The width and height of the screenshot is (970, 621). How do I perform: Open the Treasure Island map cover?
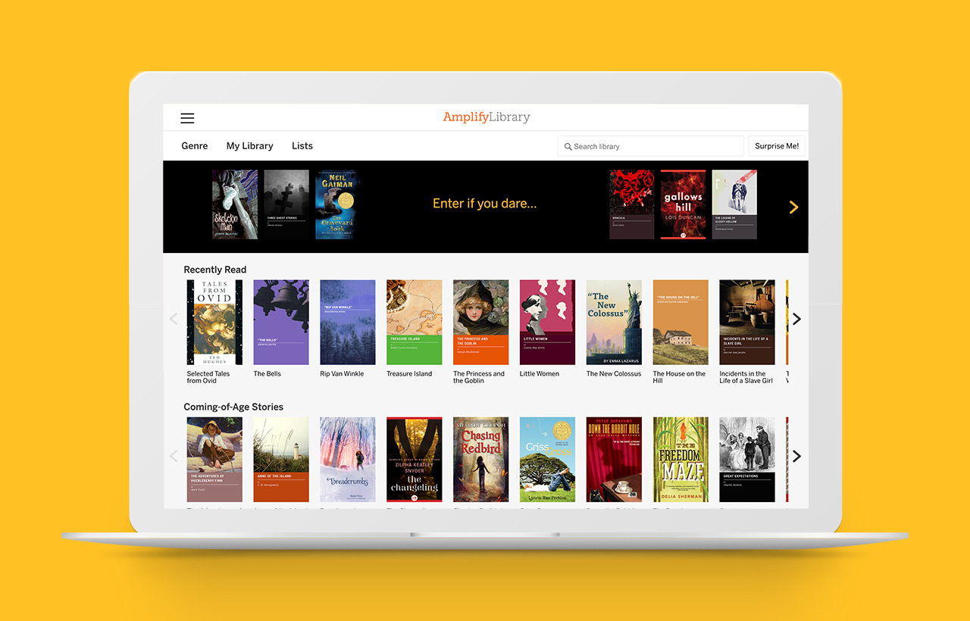[x=415, y=323]
